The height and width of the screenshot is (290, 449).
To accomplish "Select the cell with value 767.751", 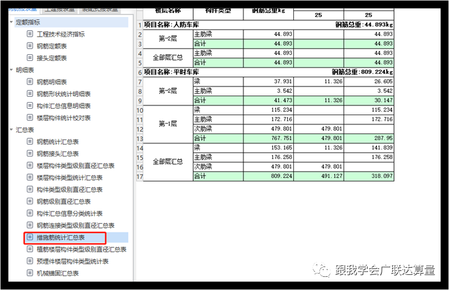I will [x=268, y=138].
